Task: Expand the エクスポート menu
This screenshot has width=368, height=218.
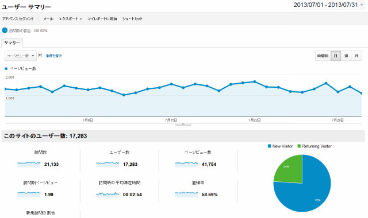Action: pos(70,19)
